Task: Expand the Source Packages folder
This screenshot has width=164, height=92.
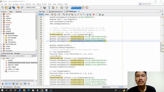Action: coord(4,36)
